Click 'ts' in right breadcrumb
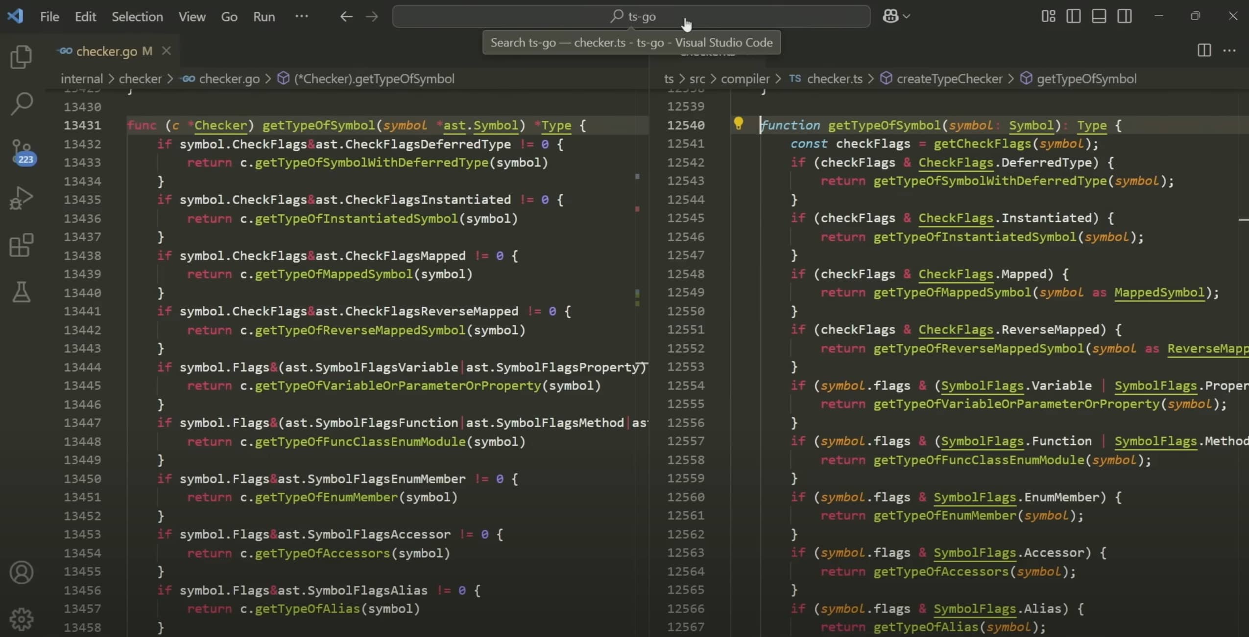This screenshot has height=637, width=1249. pos(669,79)
